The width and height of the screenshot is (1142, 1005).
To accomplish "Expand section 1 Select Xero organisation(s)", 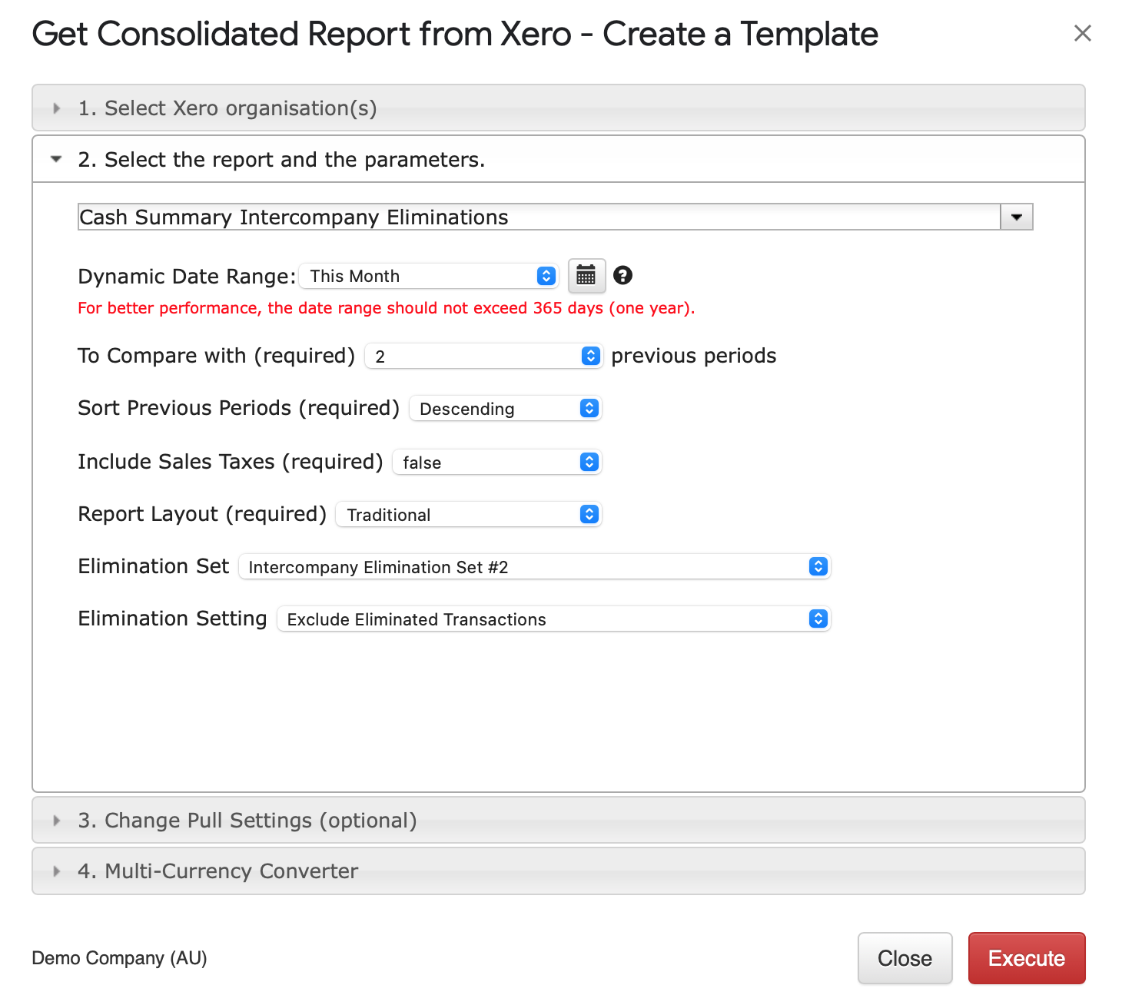I will pyautogui.click(x=559, y=108).
